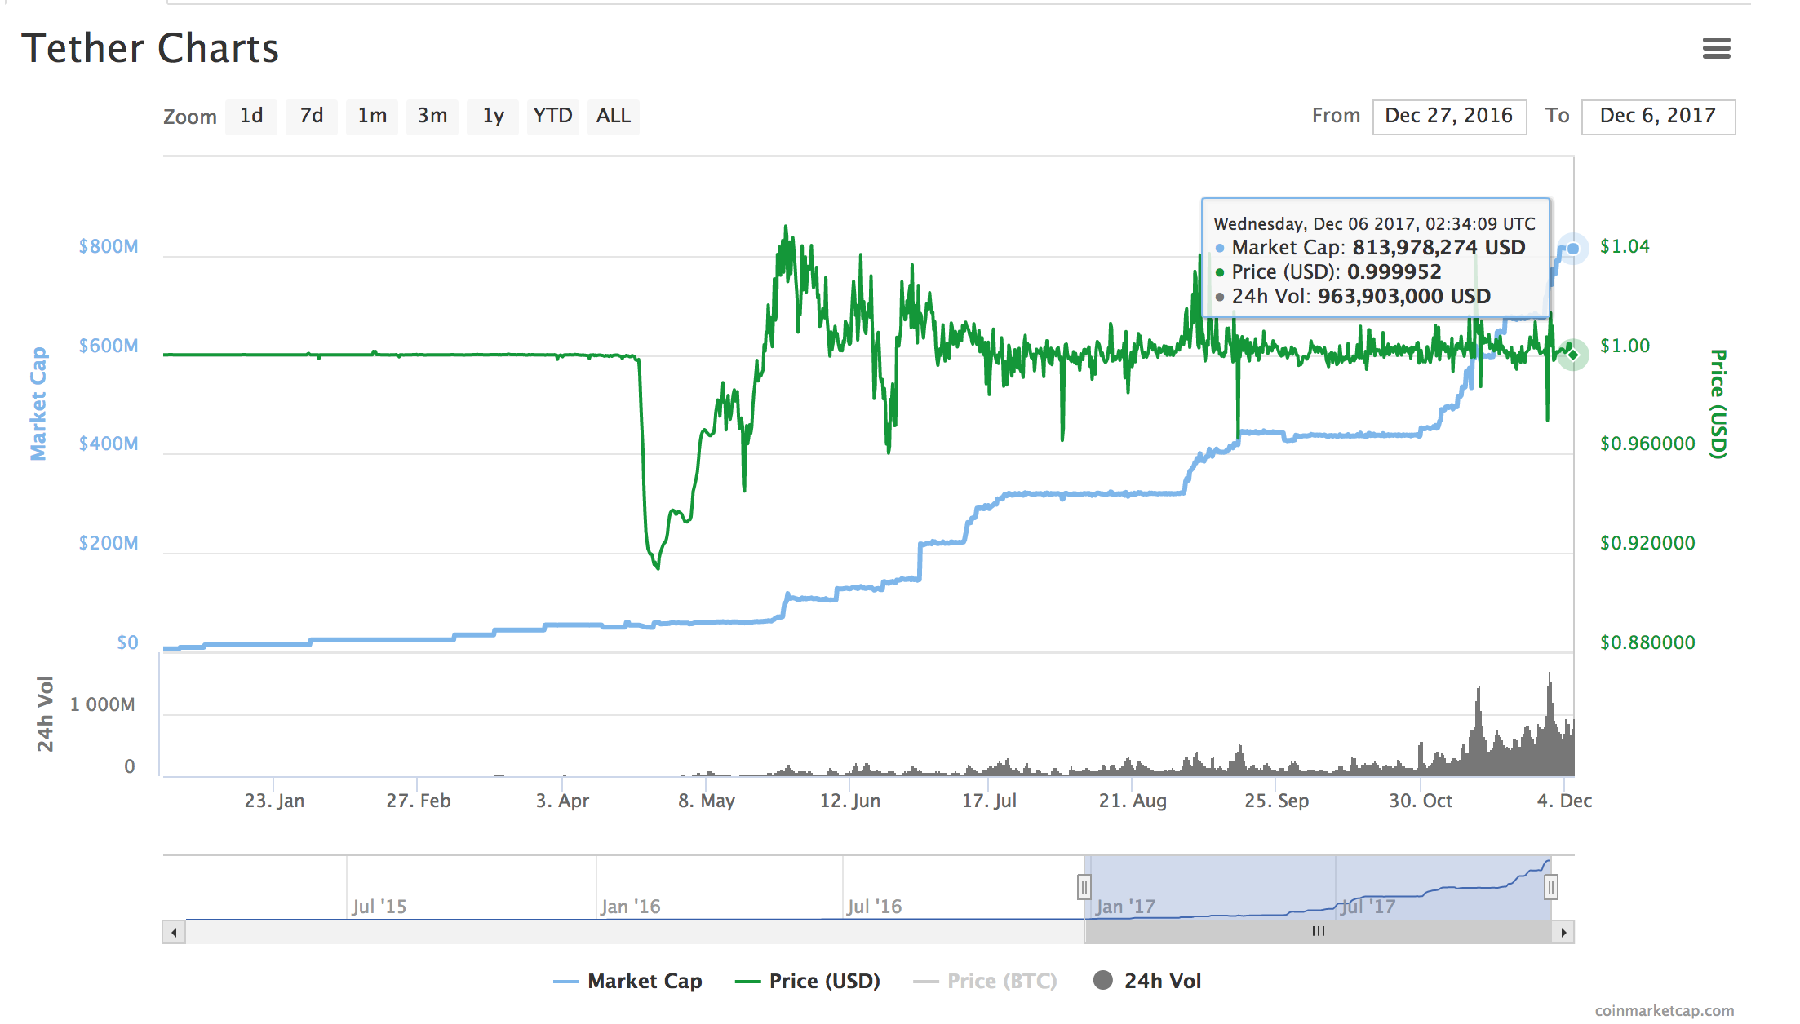Click navigator scrollbar left arrow
Screen dimensions: 1800x1024
[174, 932]
